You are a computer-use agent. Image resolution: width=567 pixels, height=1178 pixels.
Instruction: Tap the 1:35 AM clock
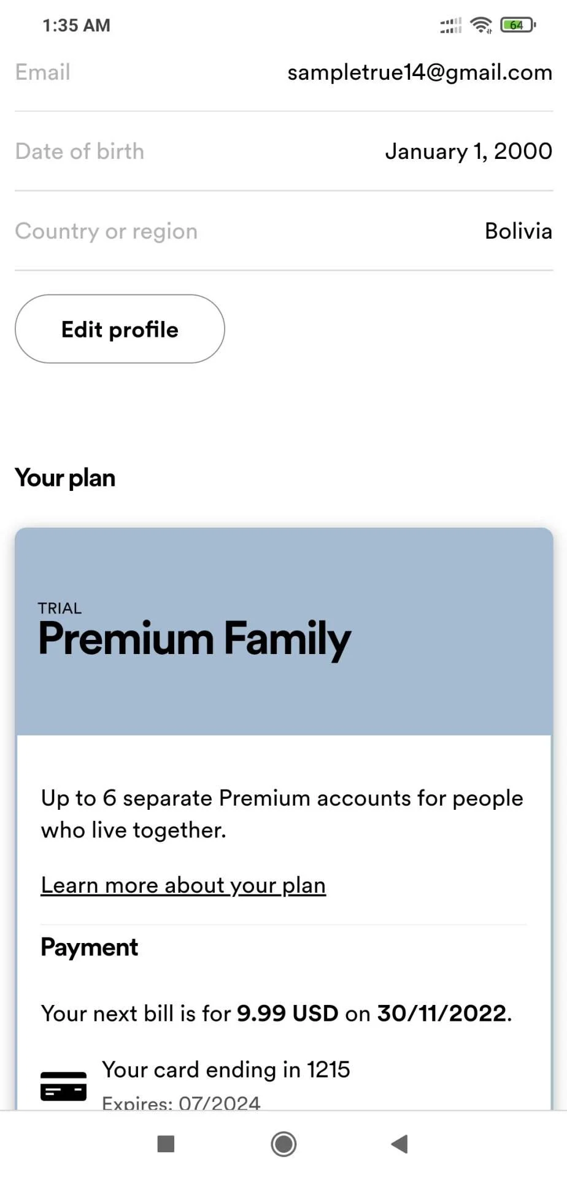click(76, 25)
